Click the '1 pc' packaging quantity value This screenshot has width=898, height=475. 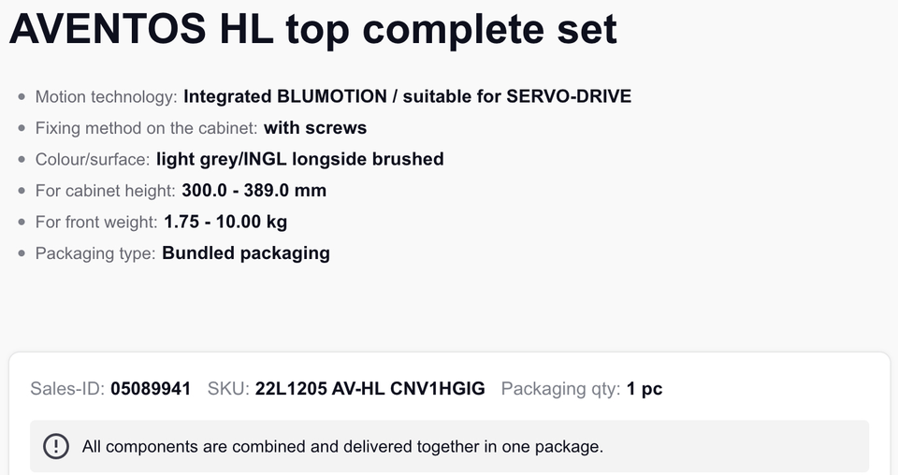tap(645, 389)
